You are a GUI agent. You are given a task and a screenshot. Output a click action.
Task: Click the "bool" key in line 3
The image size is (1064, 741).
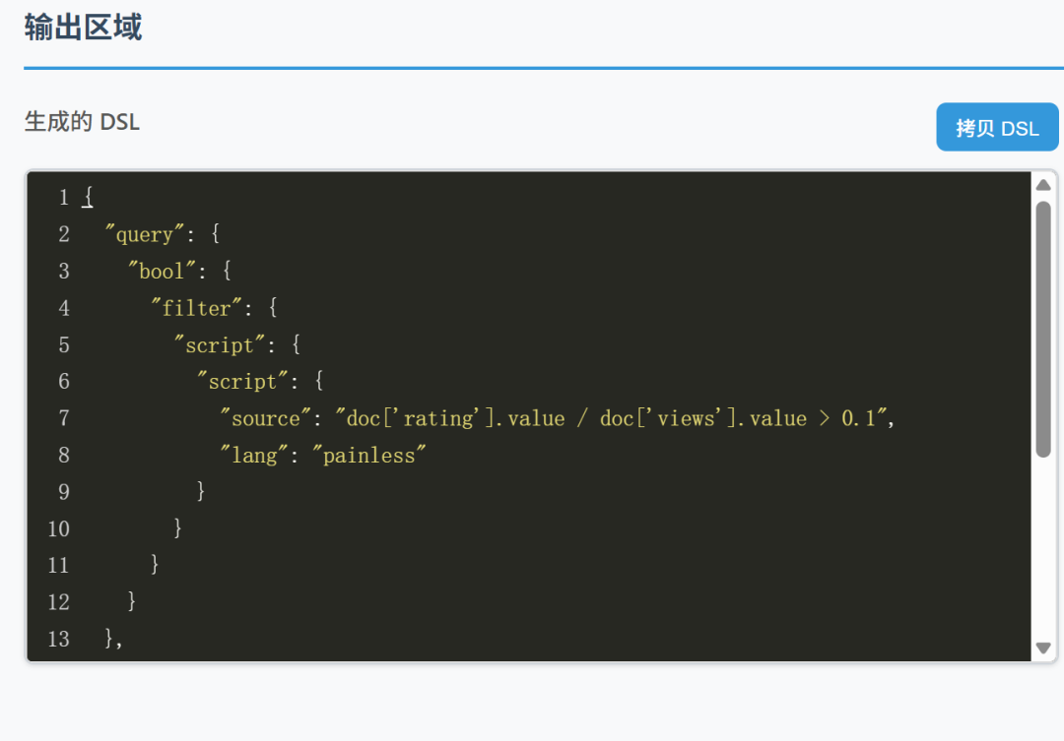pyautogui.click(x=162, y=271)
